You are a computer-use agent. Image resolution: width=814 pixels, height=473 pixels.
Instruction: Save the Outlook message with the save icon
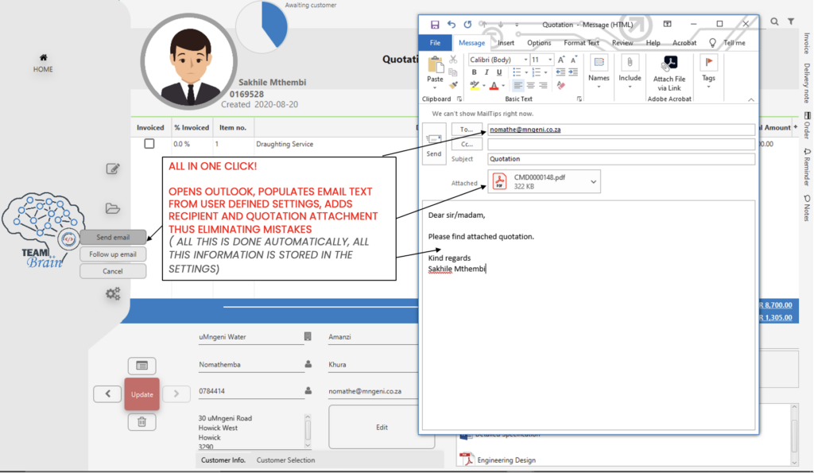(435, 25)
